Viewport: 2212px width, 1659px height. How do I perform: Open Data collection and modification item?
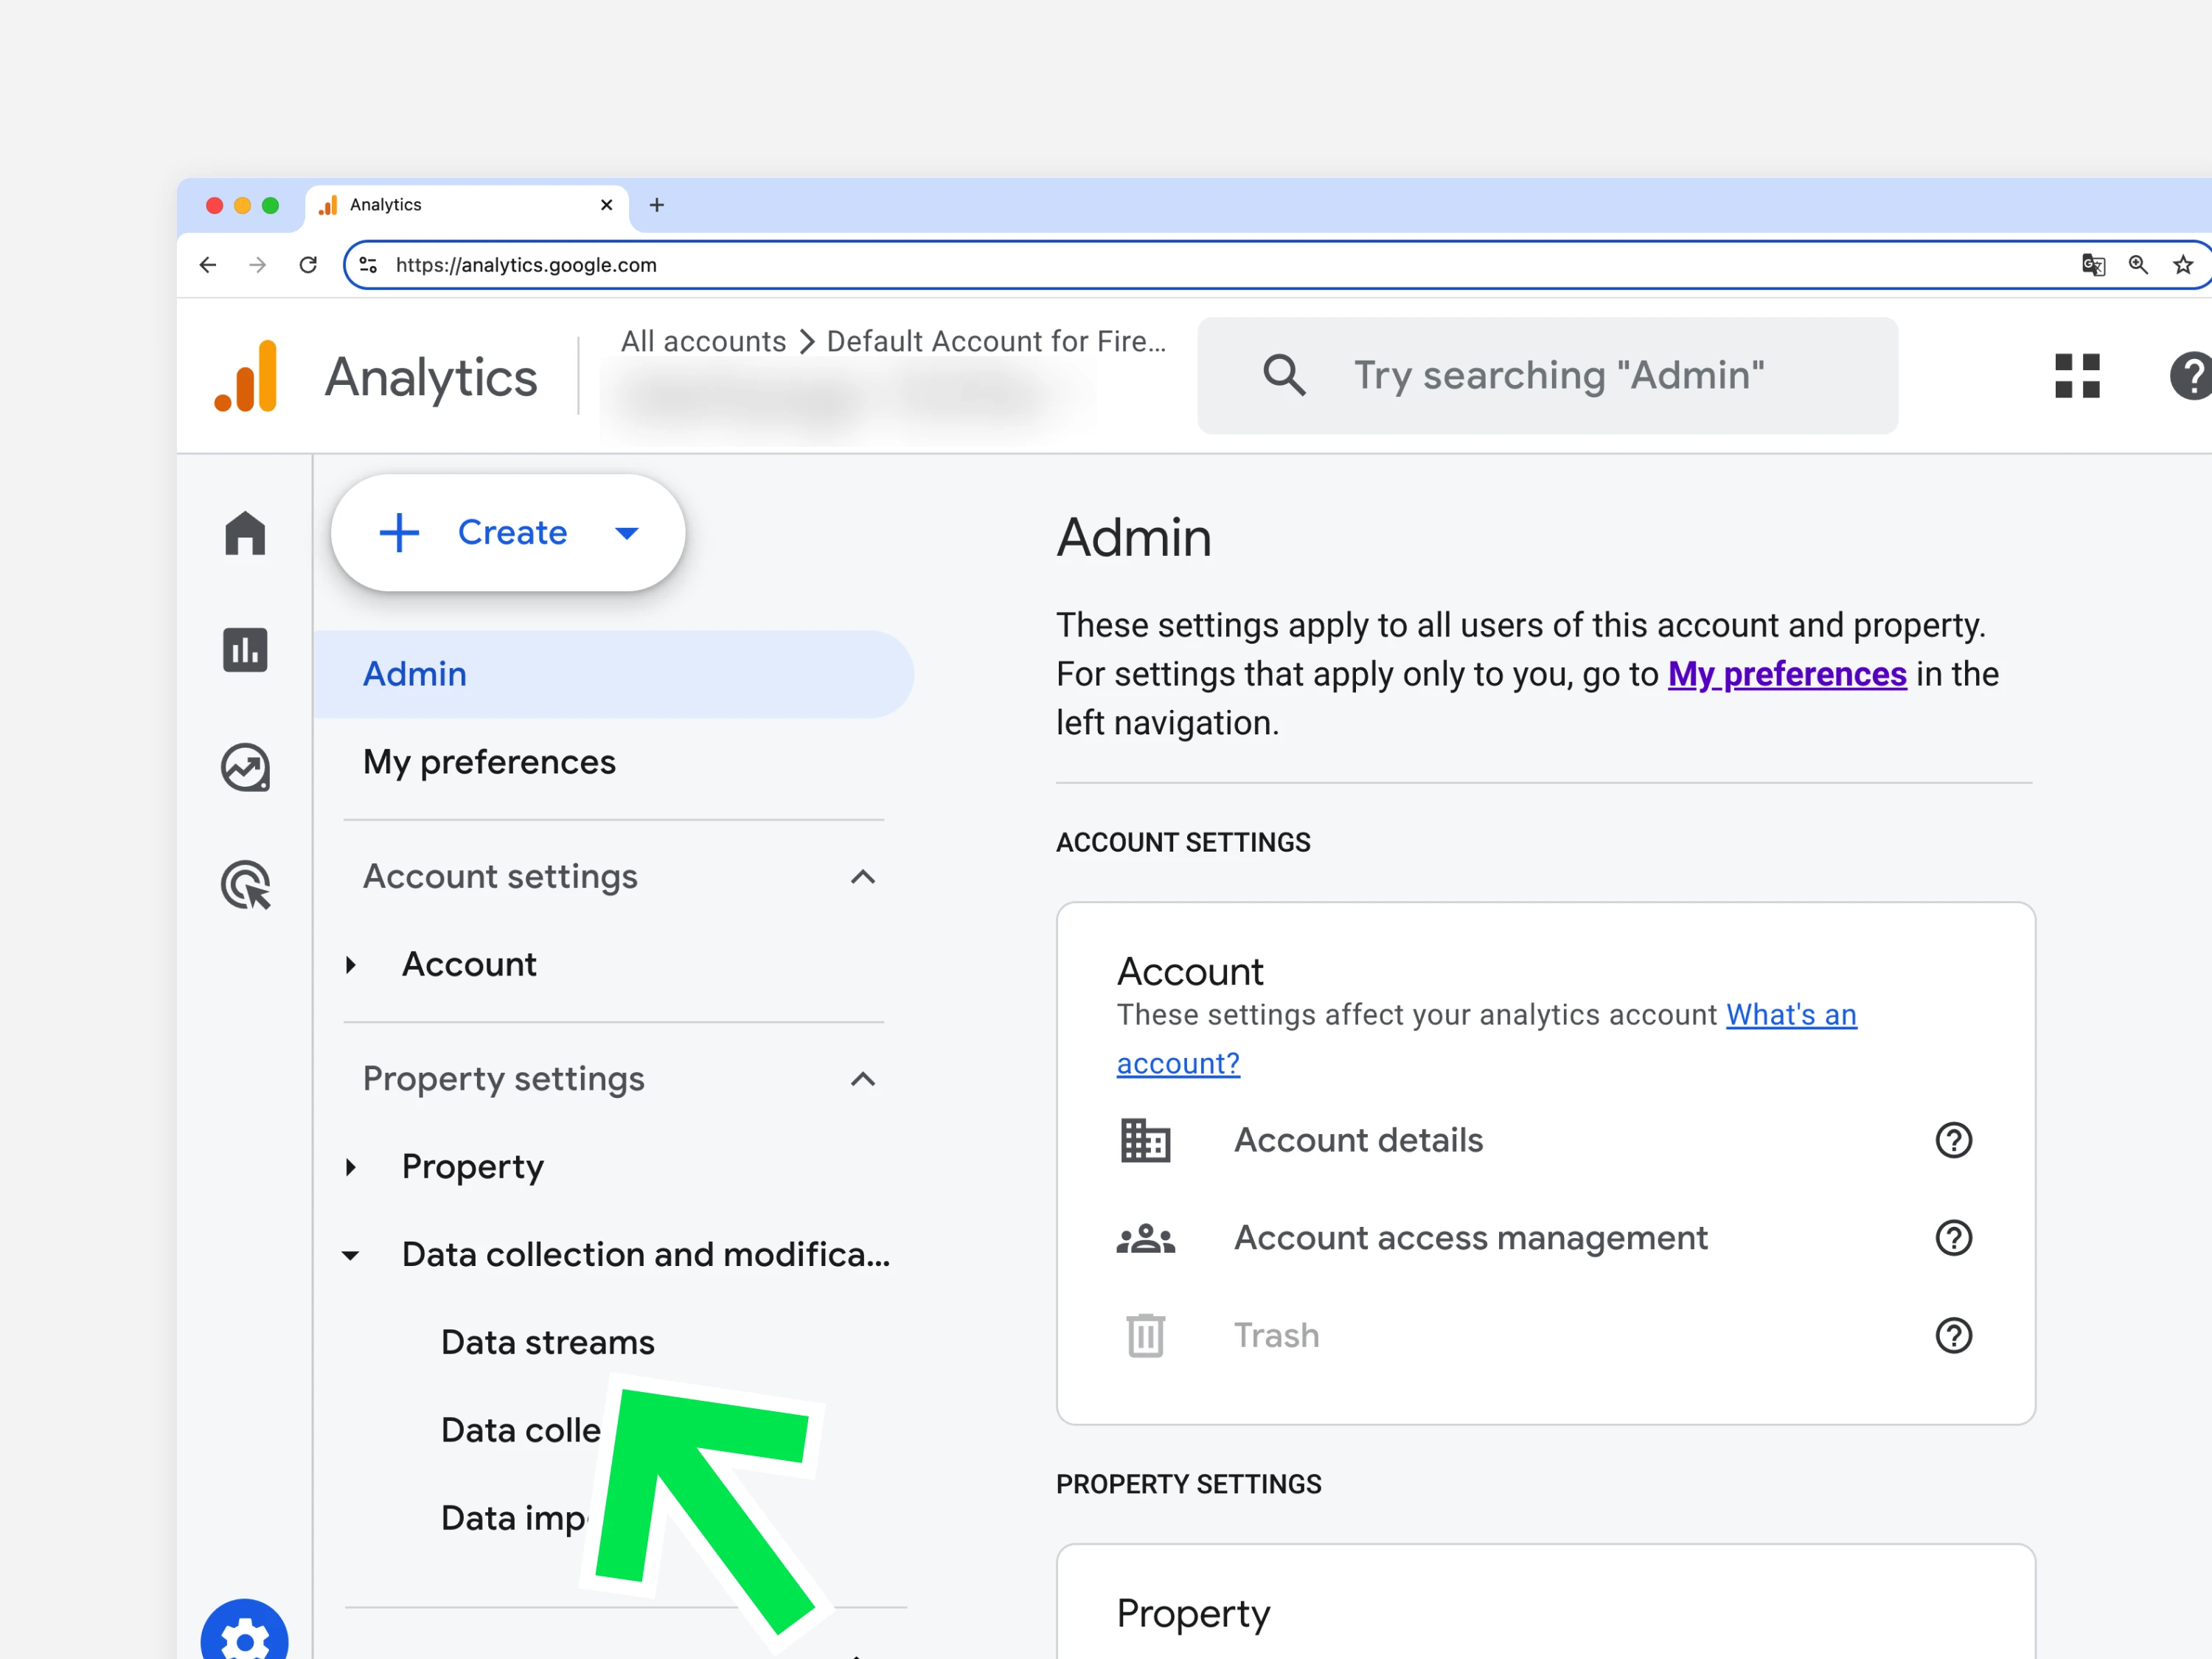click(x=646, y=1254)
